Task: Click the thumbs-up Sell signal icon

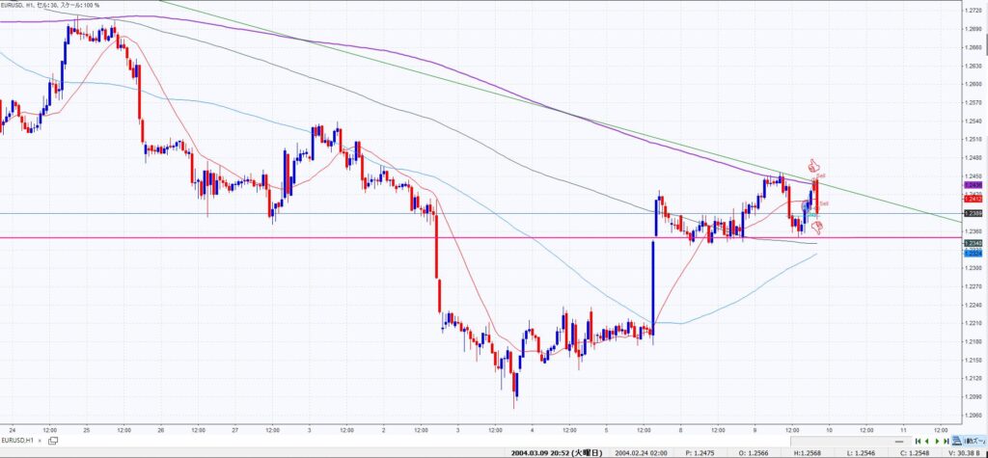Action: 812,165
